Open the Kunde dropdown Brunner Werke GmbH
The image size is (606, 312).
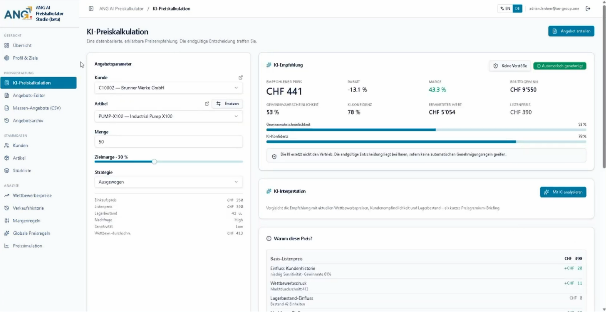coord(169,88)
